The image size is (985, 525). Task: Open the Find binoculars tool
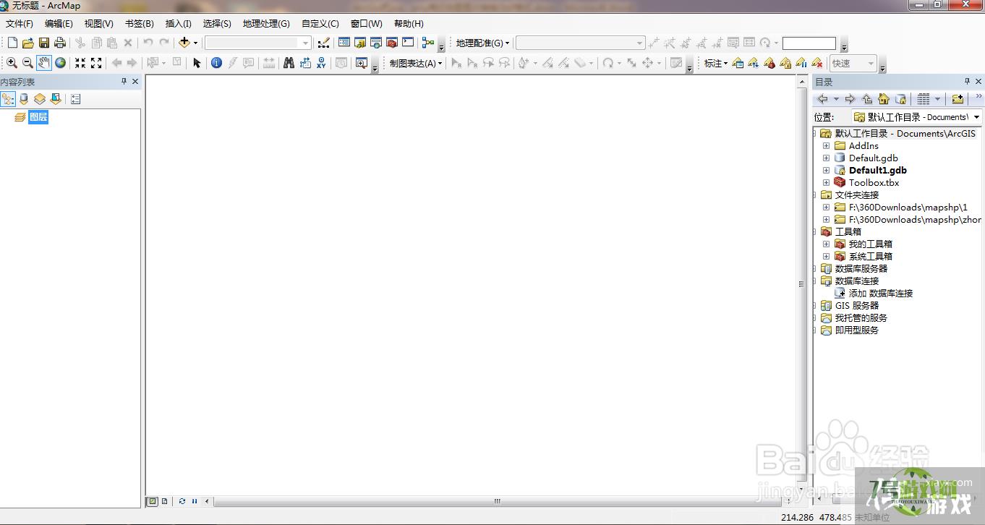coord(289,63)
